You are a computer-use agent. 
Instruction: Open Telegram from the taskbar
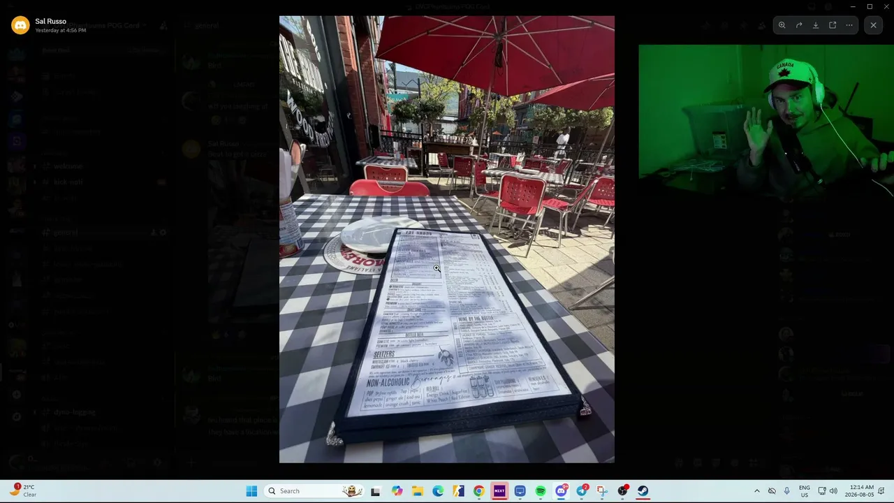(x=582, y=491)
